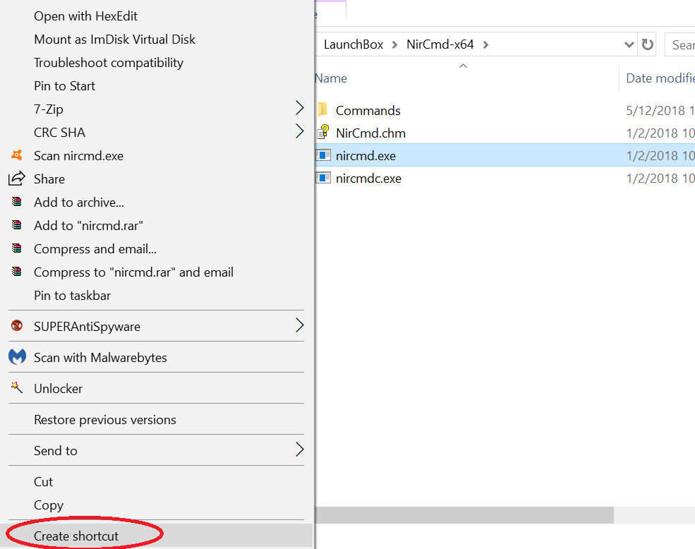Refresh the folder with the refresh icon
695x549 pixels.
(x=647, y=44)
